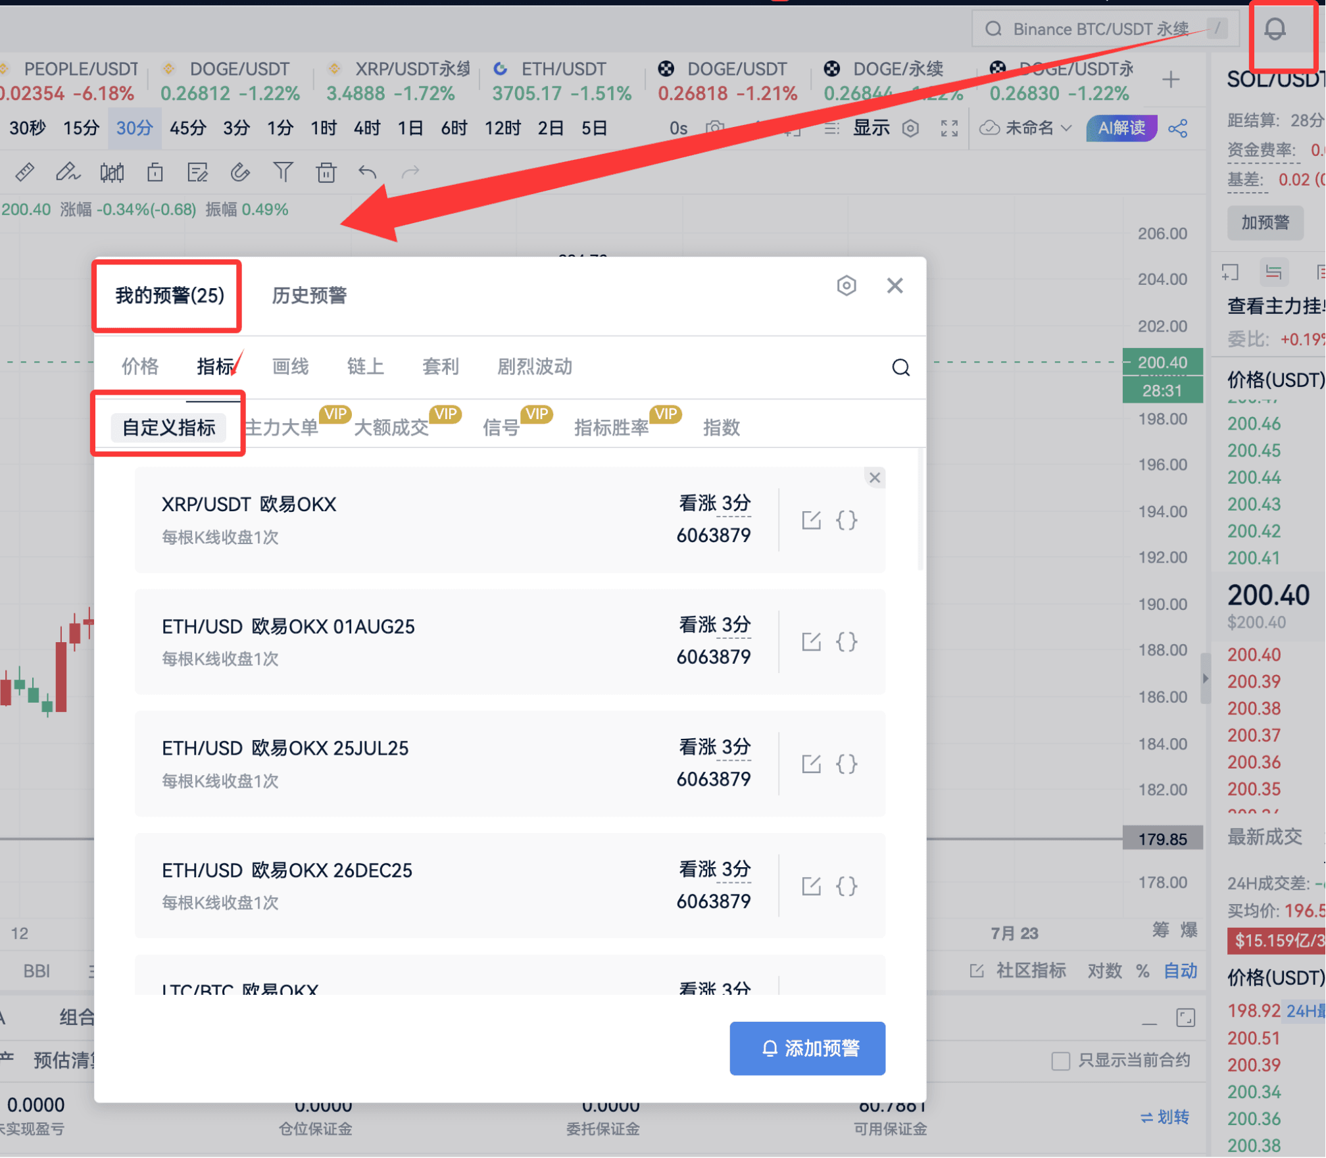View code of the XRP/USDT alert
Screen dimensions: 1326x1158
[847, 520]
